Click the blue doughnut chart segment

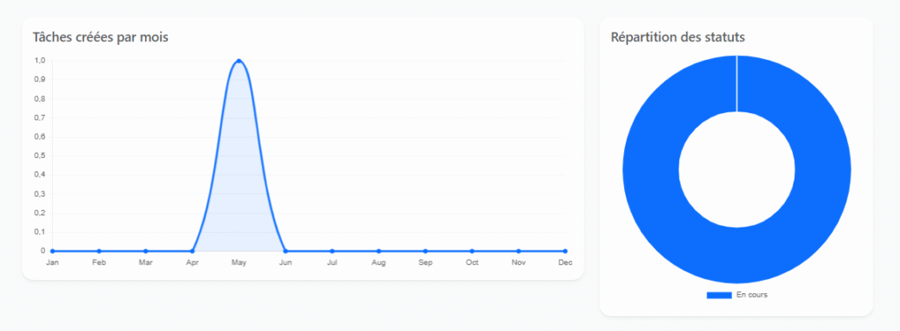[x=651, y=169]
